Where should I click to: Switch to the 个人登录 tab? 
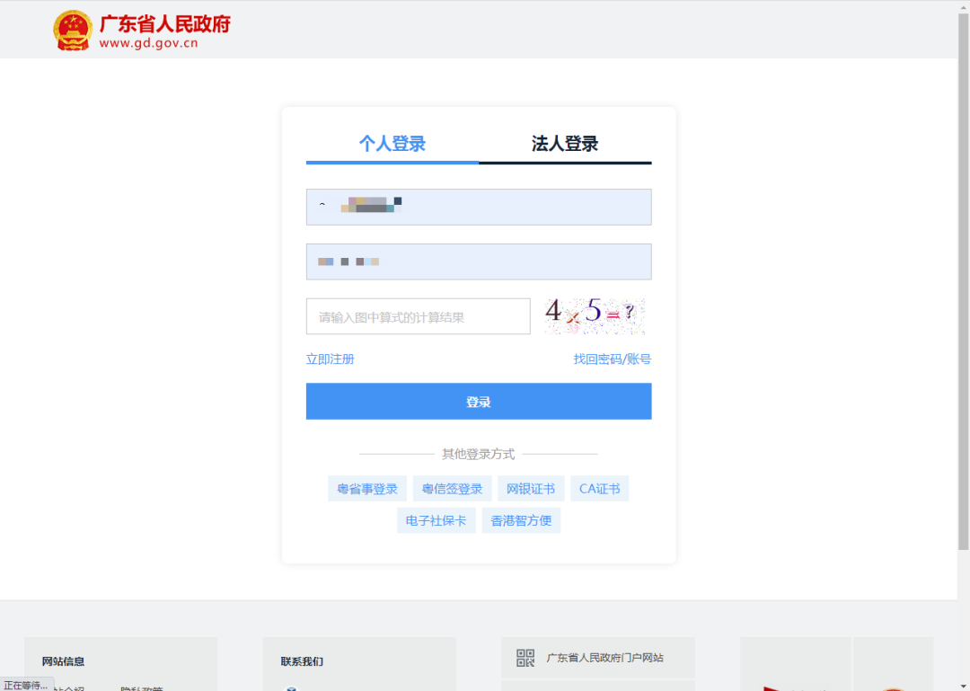tap(392, 144)
